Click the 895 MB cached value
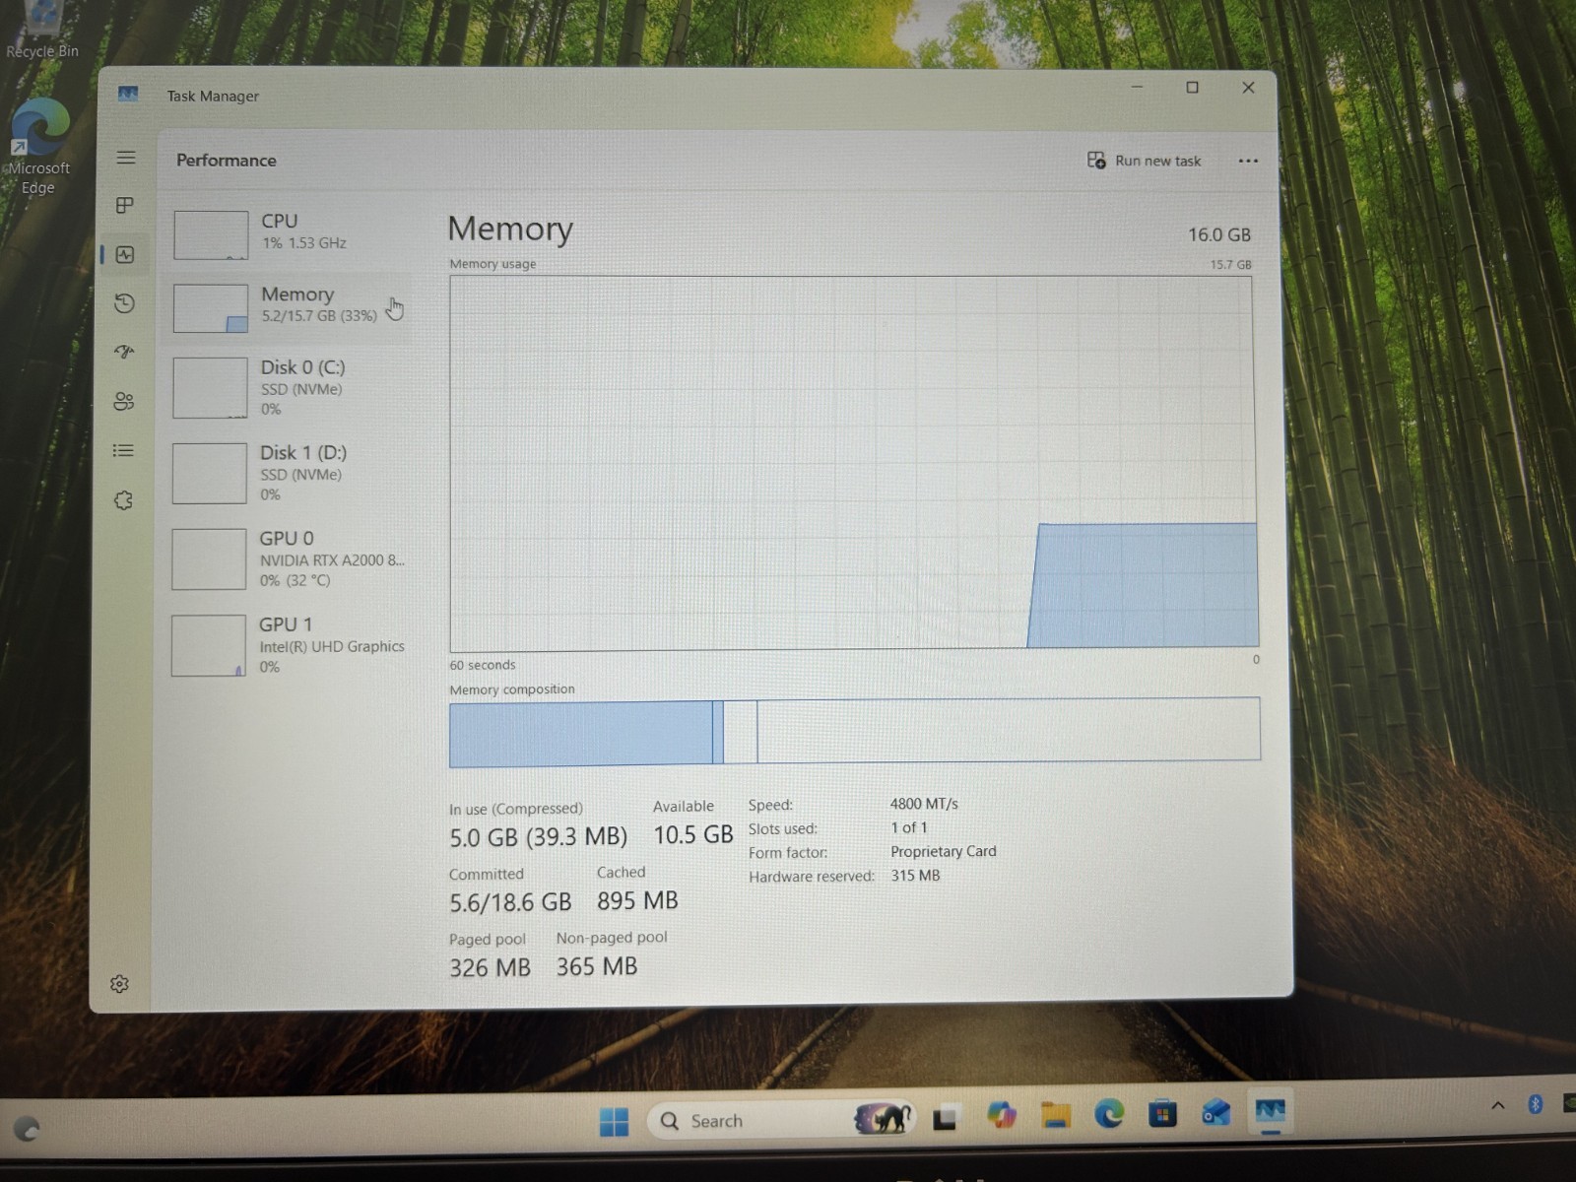This screenshot has height=1182, width=1576. point(637,900)
